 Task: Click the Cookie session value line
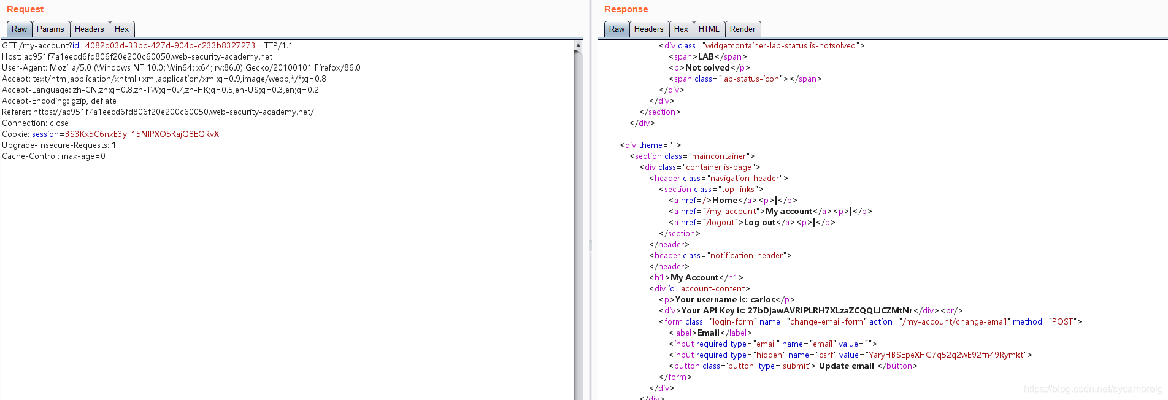(110, 134)
